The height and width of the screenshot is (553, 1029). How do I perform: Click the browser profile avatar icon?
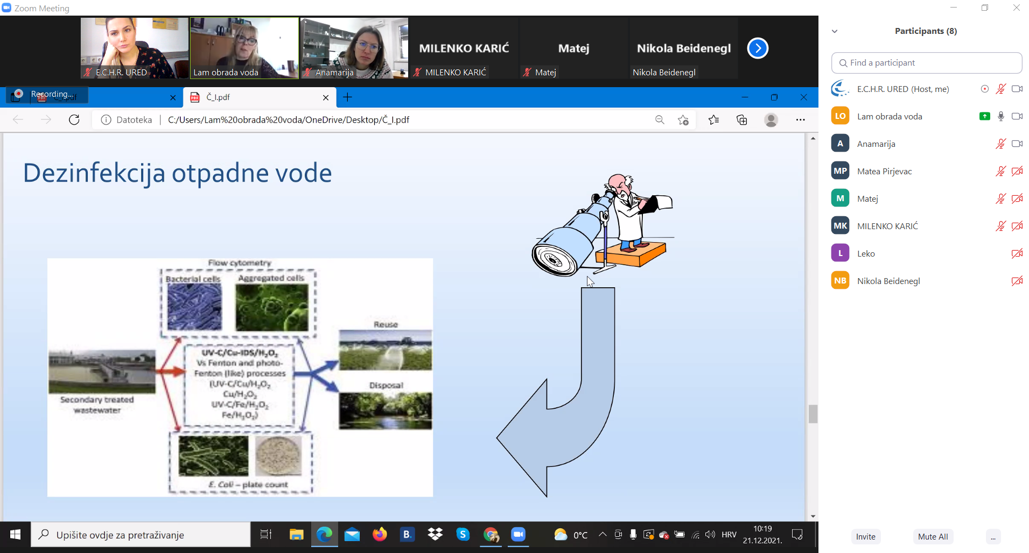click(771, 119)
